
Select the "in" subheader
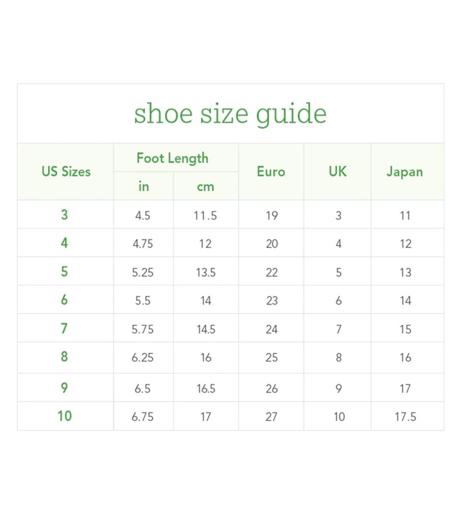(144, 186)
